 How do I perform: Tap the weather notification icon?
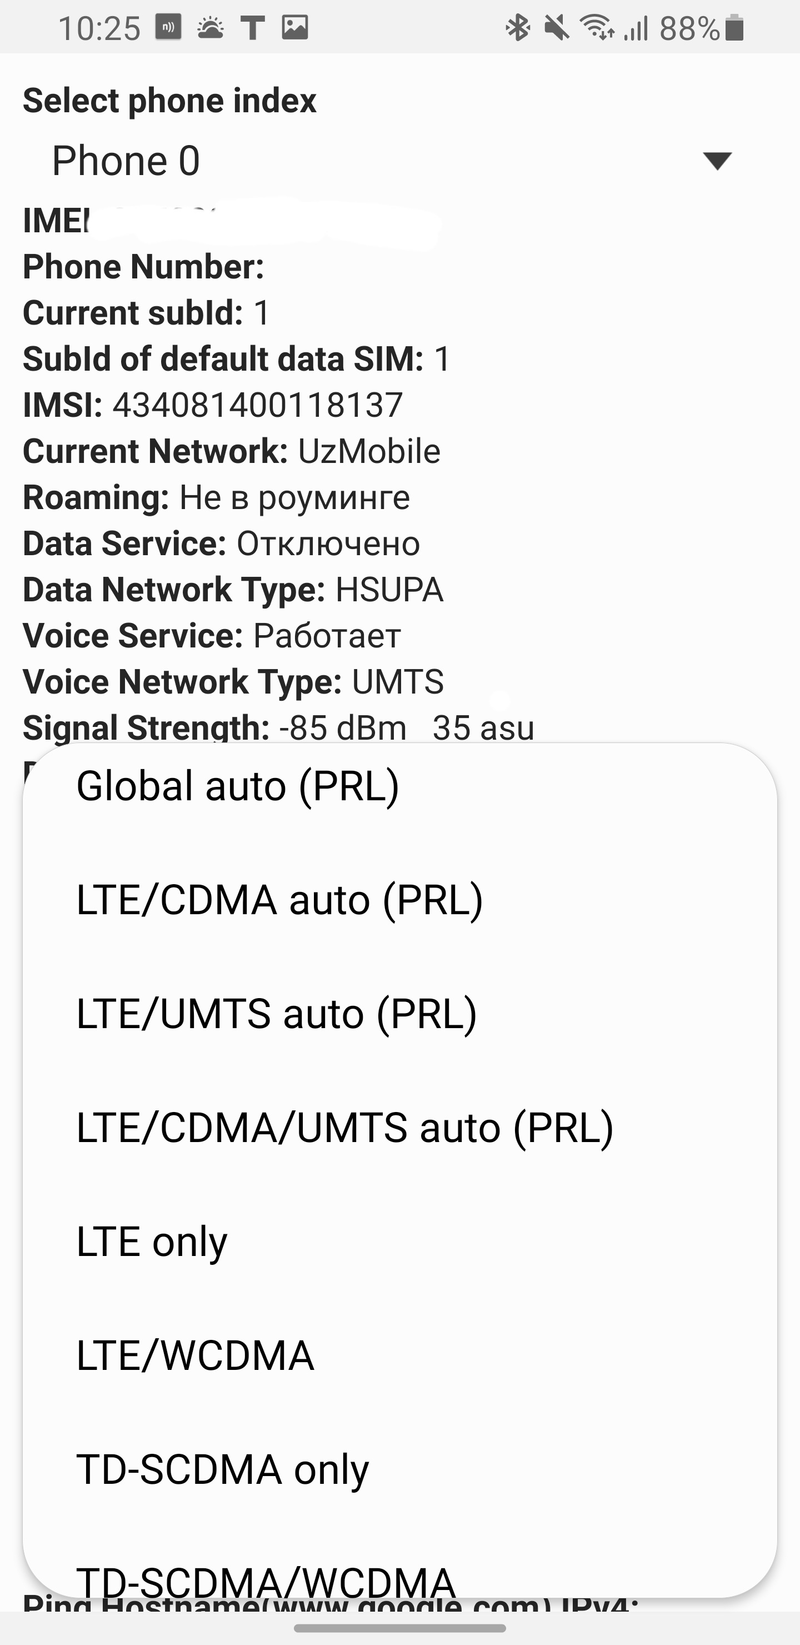(210, 28)
